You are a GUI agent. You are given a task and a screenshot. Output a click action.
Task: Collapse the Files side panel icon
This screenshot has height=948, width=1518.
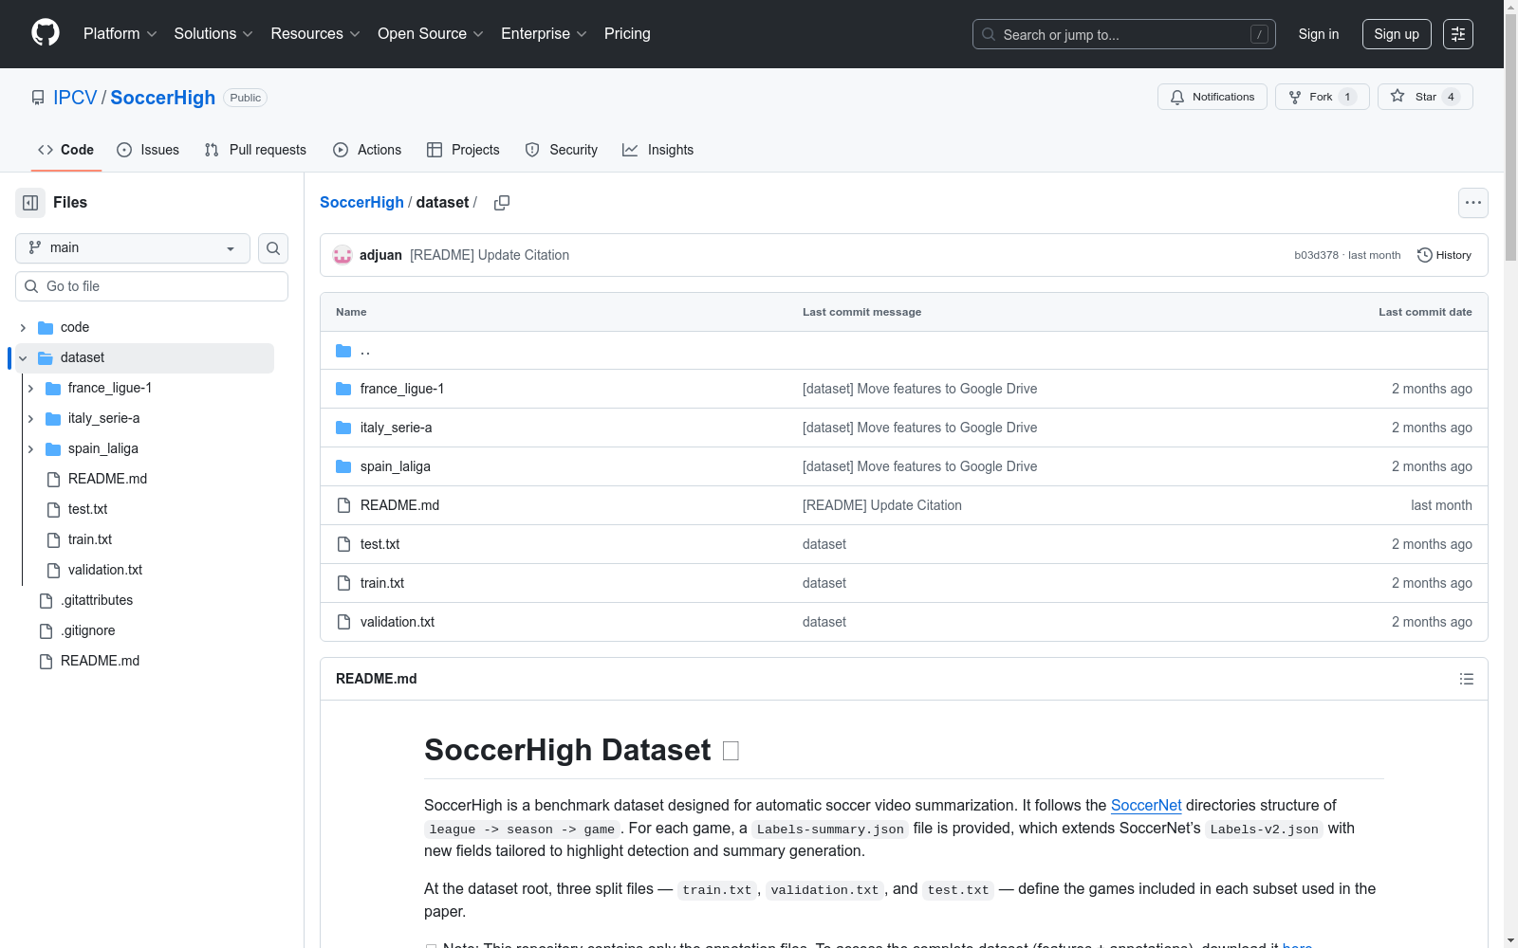point(30,203)
